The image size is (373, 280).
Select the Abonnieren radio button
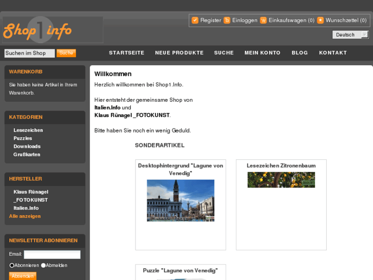pos(12,265)
